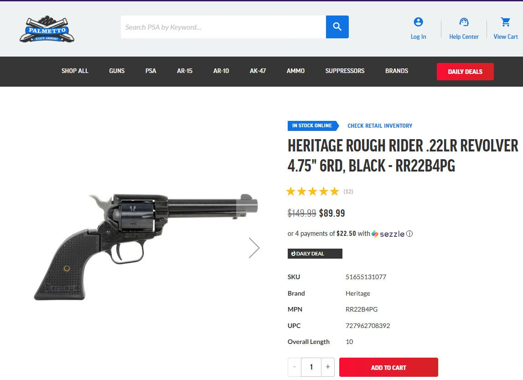The height and width of the screenshot is (380, 523).
Task: Click the blue magnifier search button
Action: tap(337, 27)
